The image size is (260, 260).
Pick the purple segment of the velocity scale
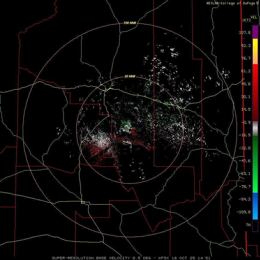click(255, 32)
